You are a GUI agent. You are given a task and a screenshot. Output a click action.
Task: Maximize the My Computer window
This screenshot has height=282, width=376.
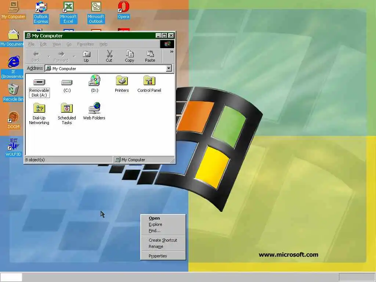(164, 36)
